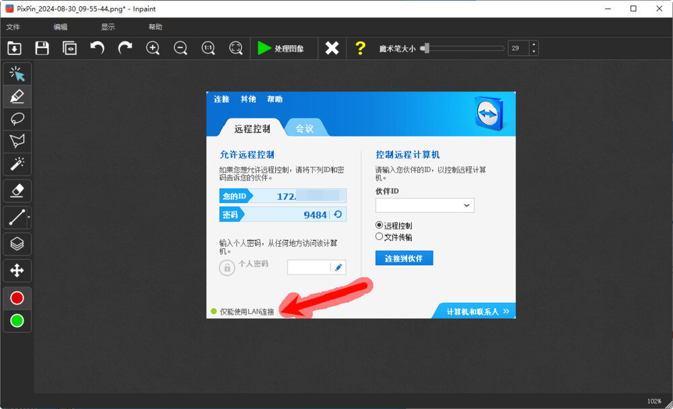
Task: Select the polygon lasso tool
Action: tap(17, 142)
